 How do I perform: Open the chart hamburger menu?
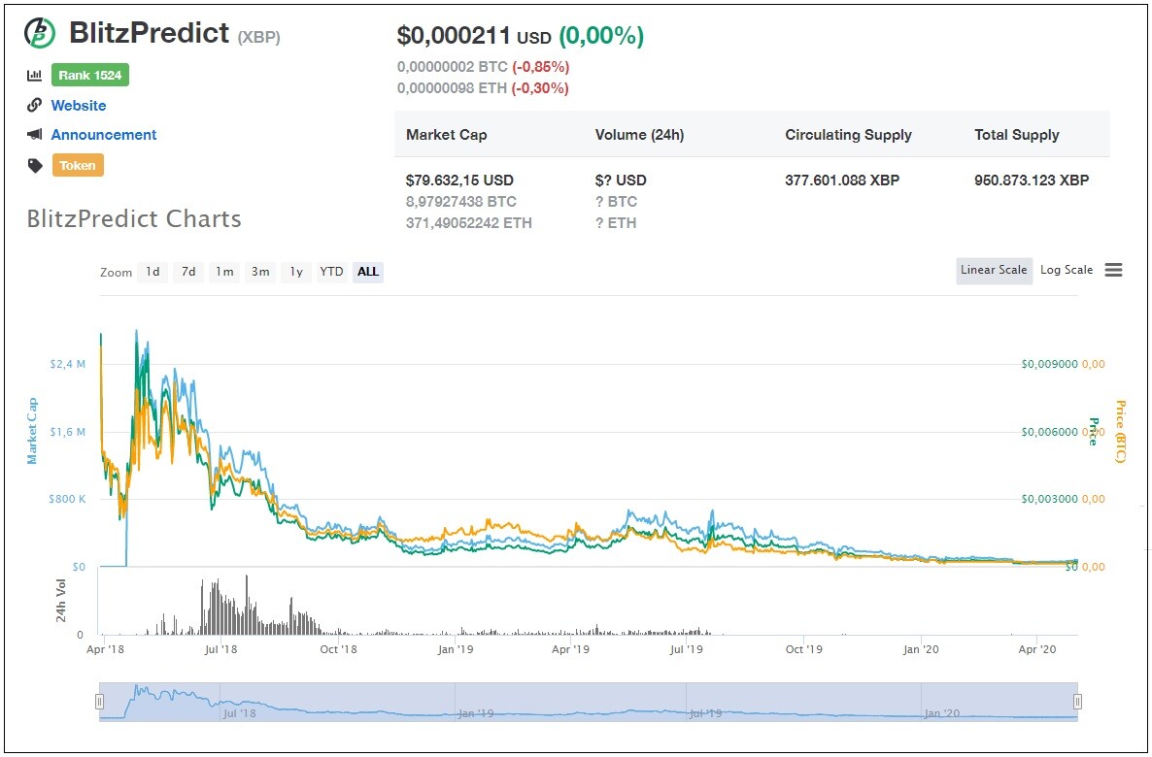tap(1113, 270)
